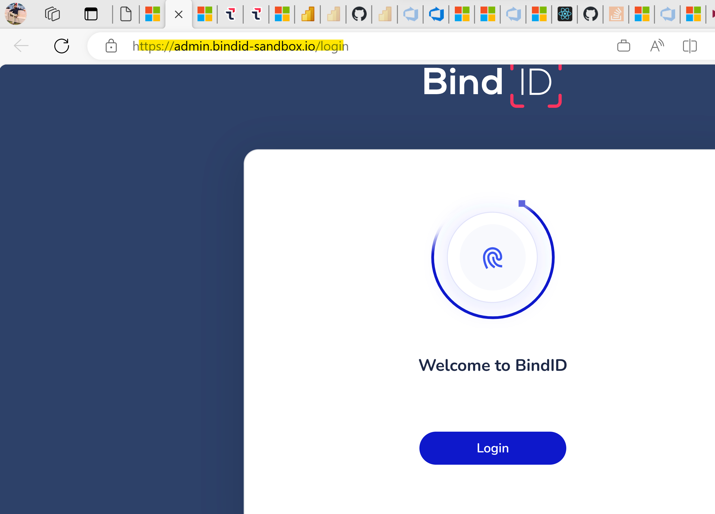Switch to the blank page tab
Screen dimensions: 715x514
pyautogui.click(x=126, y=14)
